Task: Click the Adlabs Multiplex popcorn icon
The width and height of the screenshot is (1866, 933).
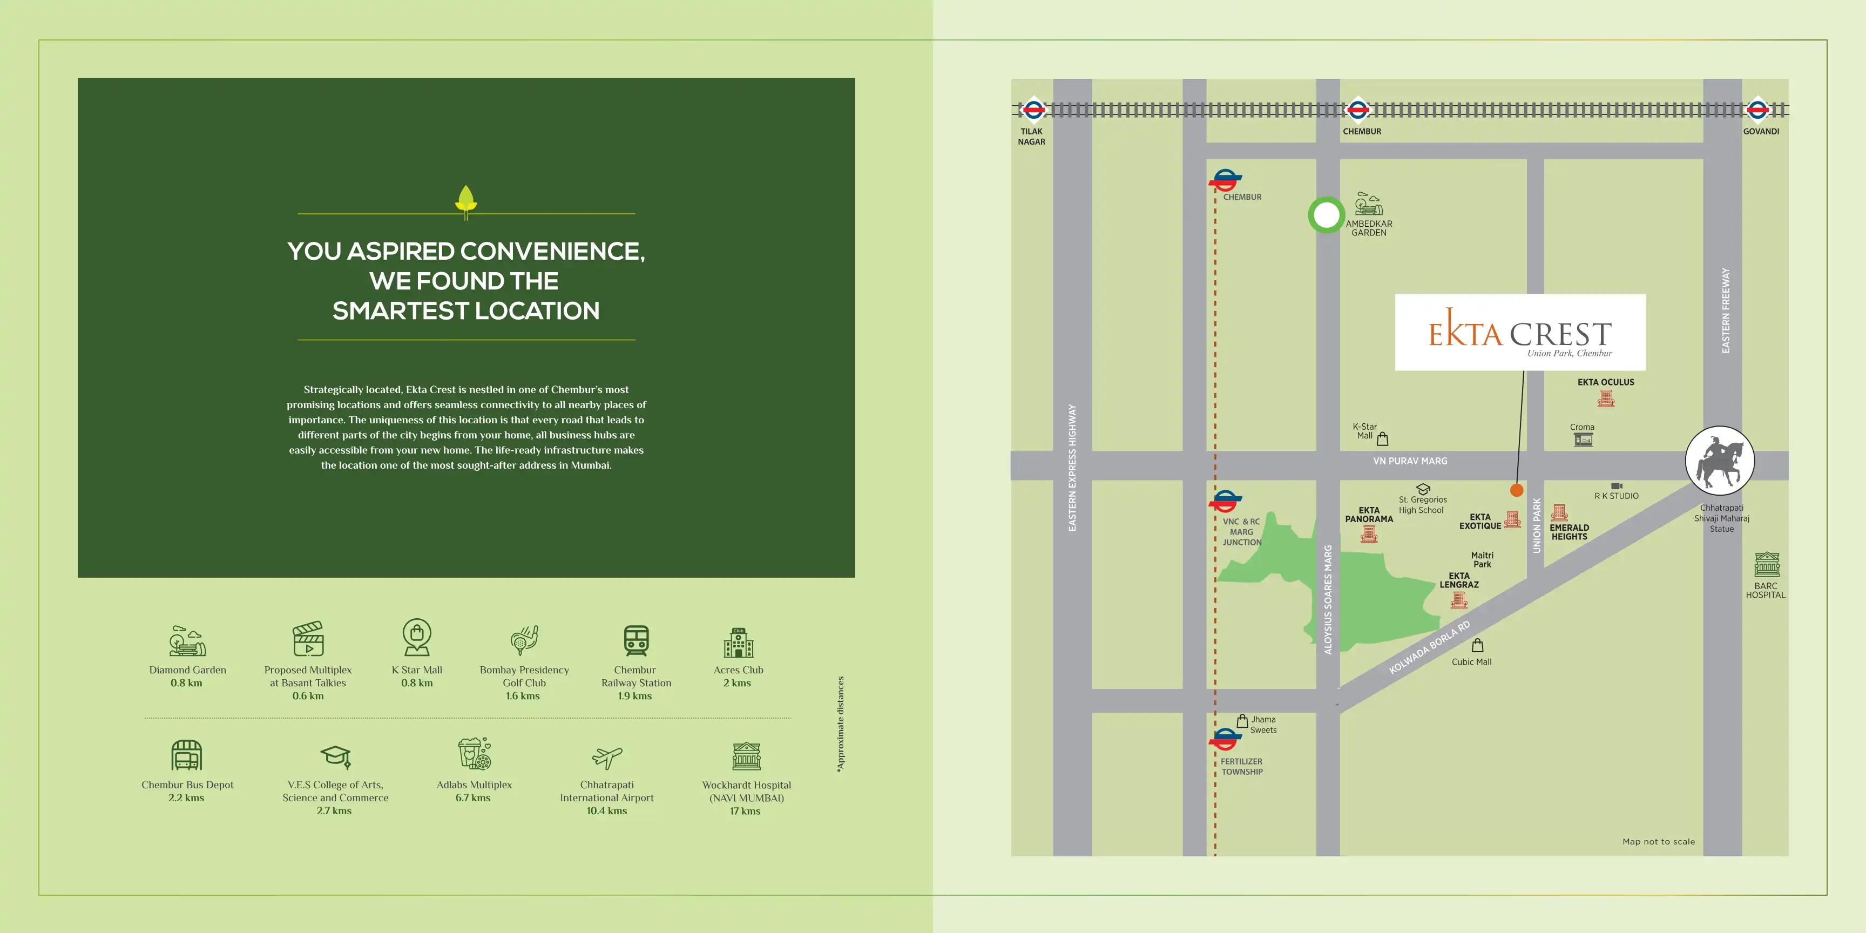Action: 475,754
